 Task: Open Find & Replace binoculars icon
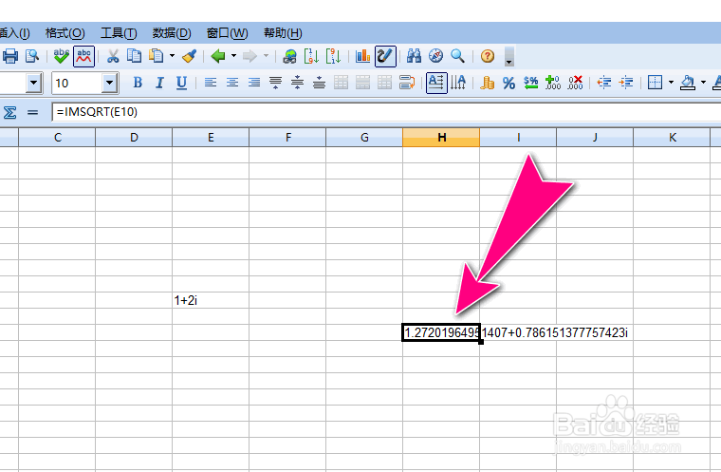tap(414, 56)
